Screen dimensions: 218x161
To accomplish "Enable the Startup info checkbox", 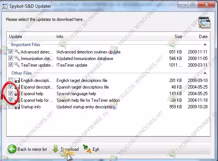I will [x=11, y=106].
